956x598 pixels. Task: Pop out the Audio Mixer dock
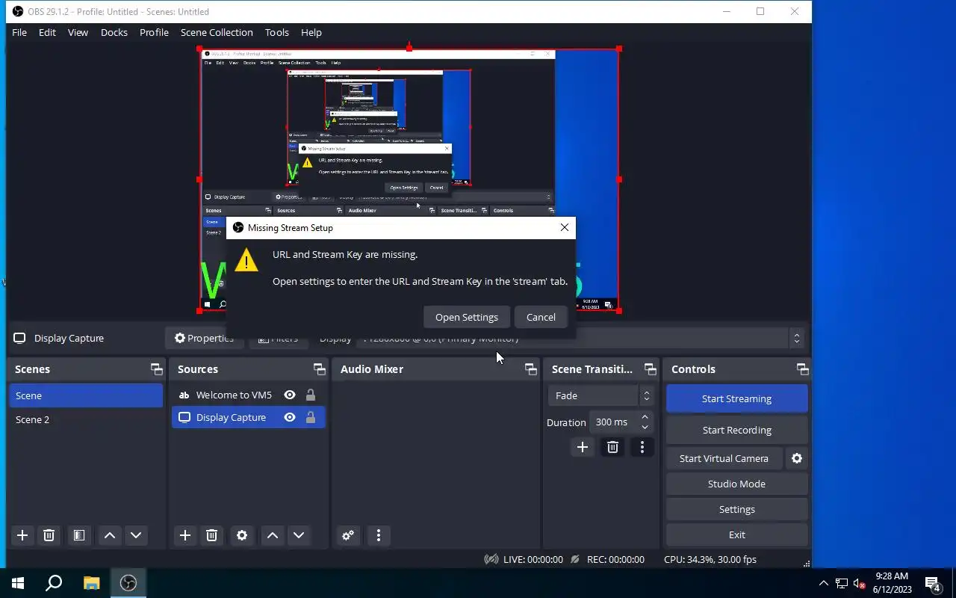(x=531, y=369)
